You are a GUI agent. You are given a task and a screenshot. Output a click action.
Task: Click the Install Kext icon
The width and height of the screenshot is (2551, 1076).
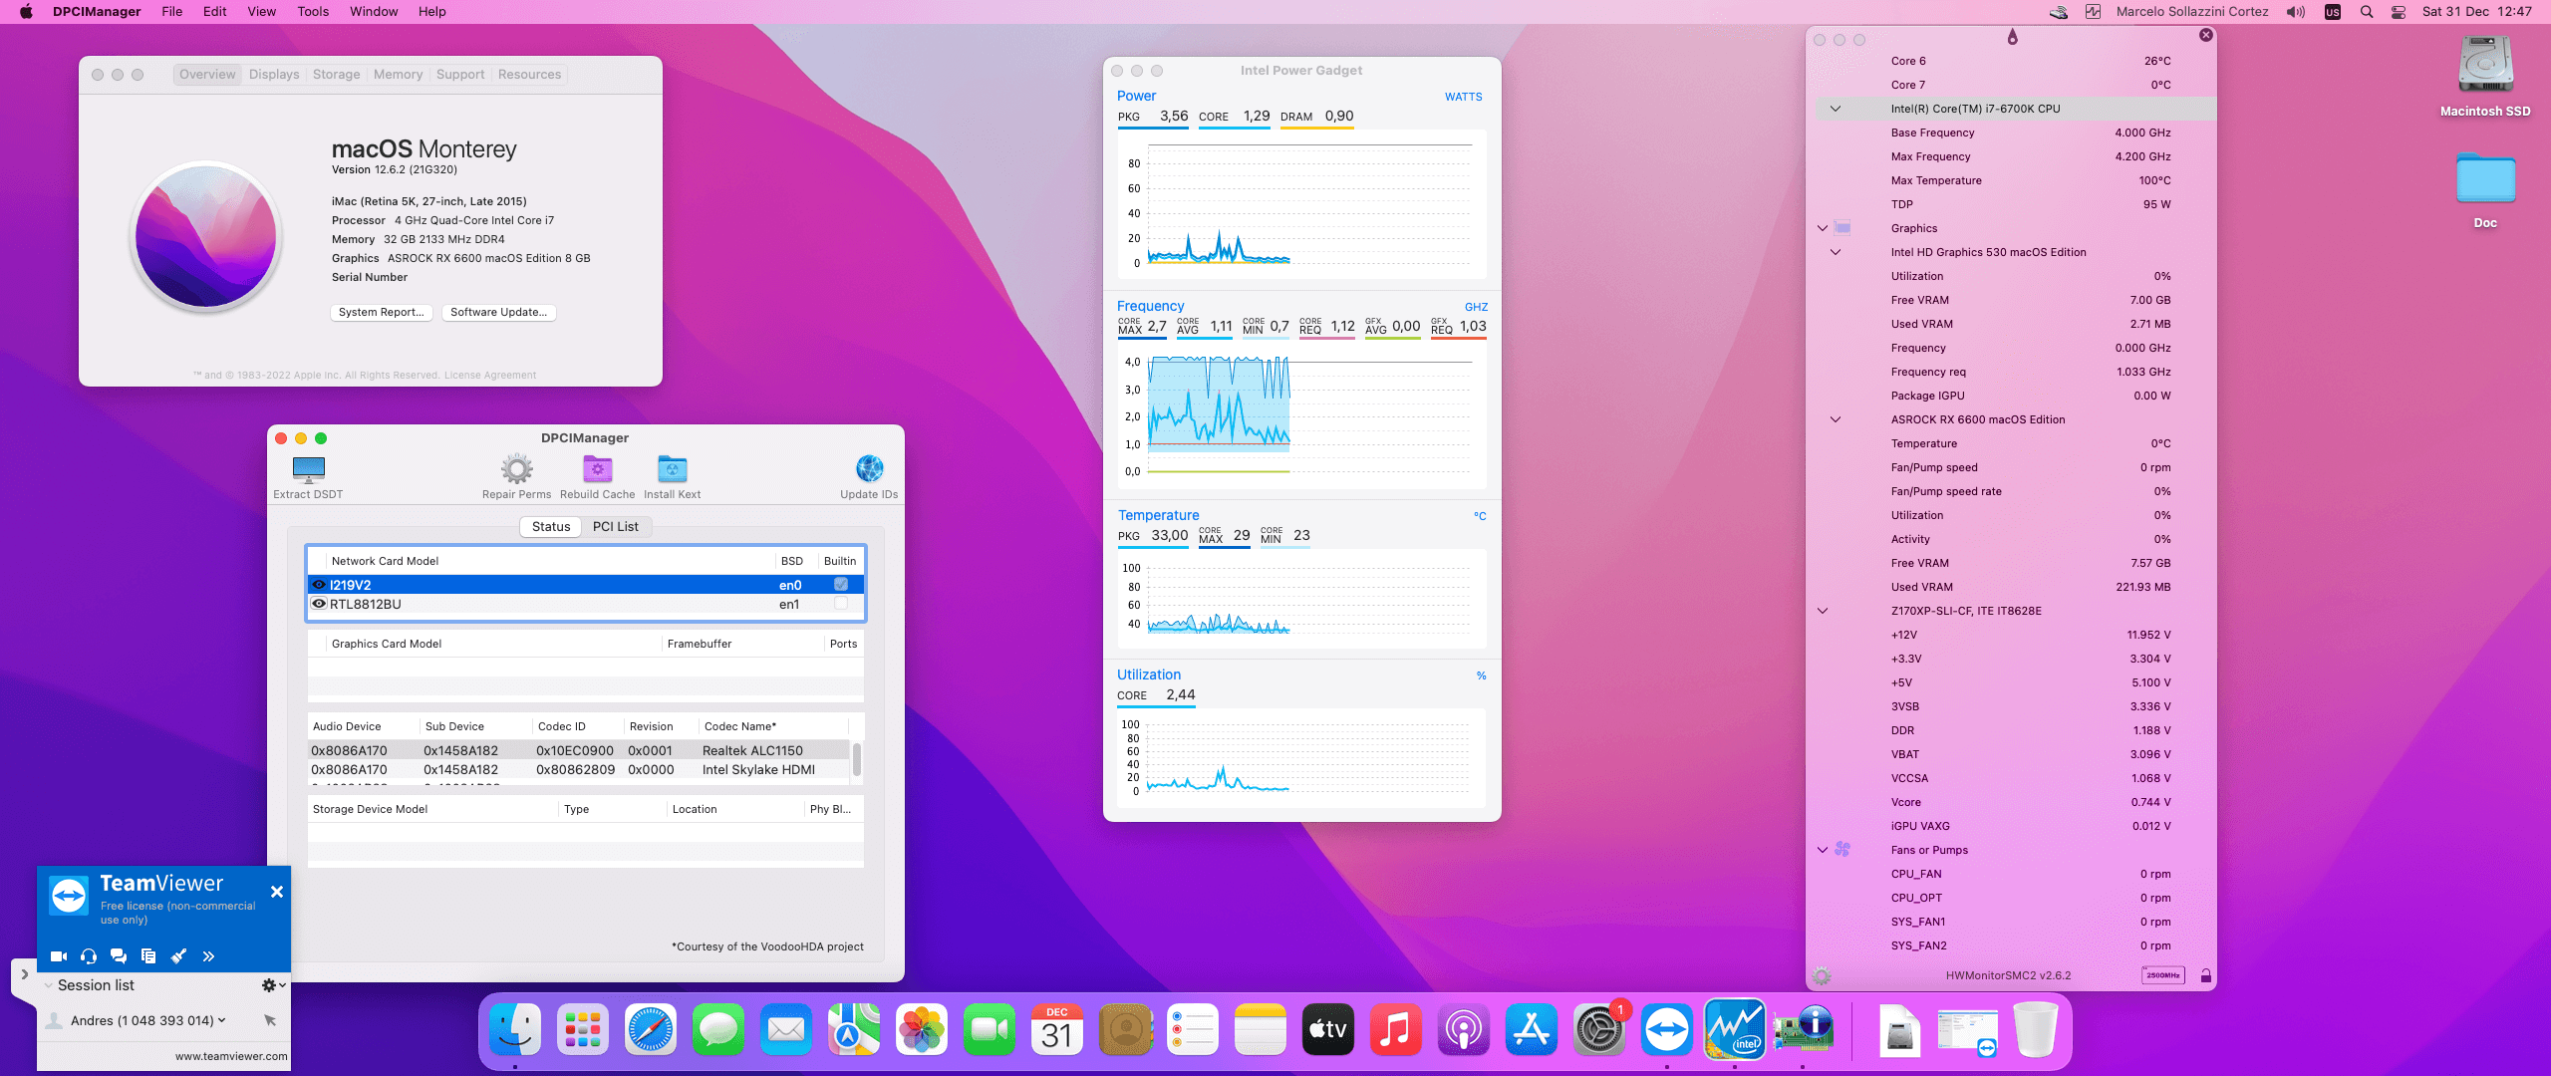(x=672, y=469)
